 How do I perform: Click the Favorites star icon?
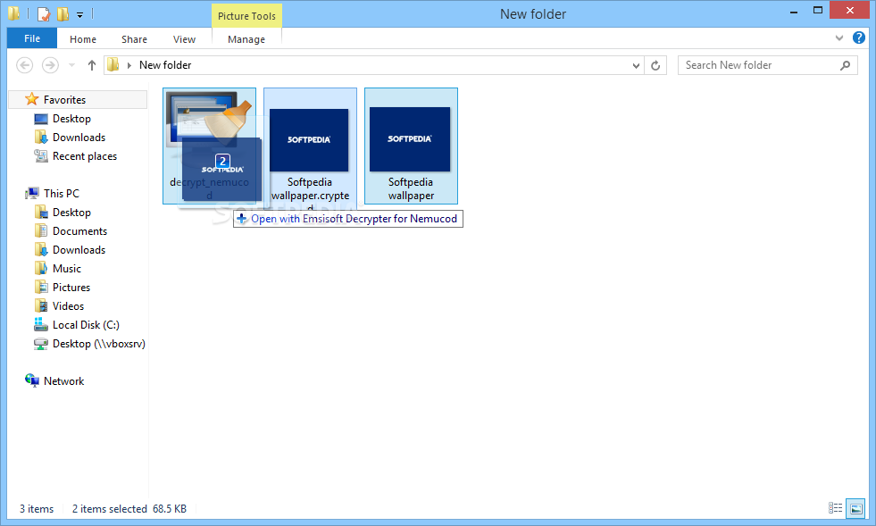[x=32, y=99]
